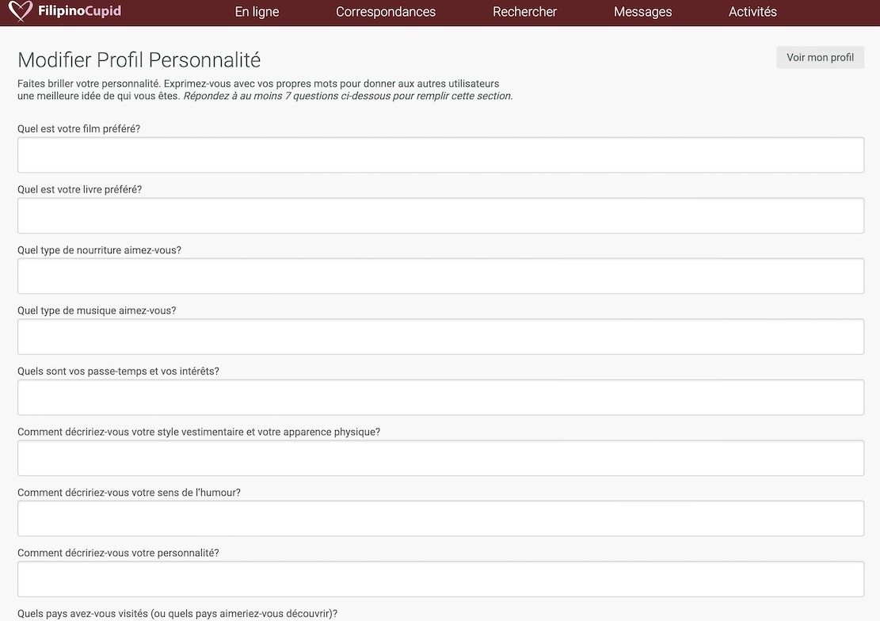Click the Quel est votre film préféré label
The width and height of the screenshot is (880, 621).
[x=78, y=128]
